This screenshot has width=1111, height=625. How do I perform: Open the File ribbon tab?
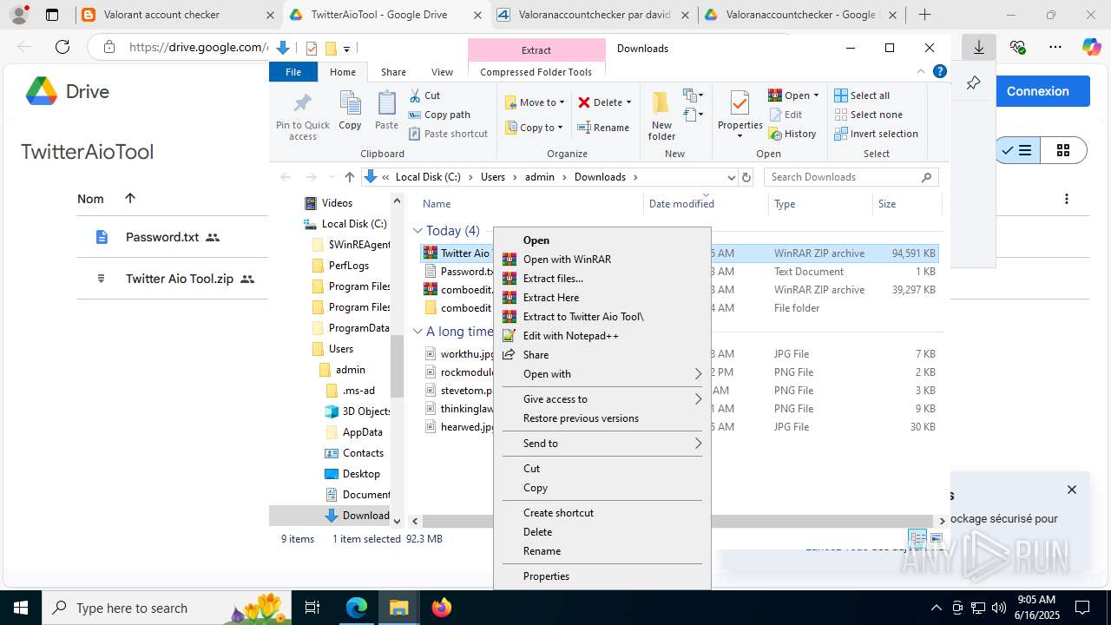tap(293, 72)
